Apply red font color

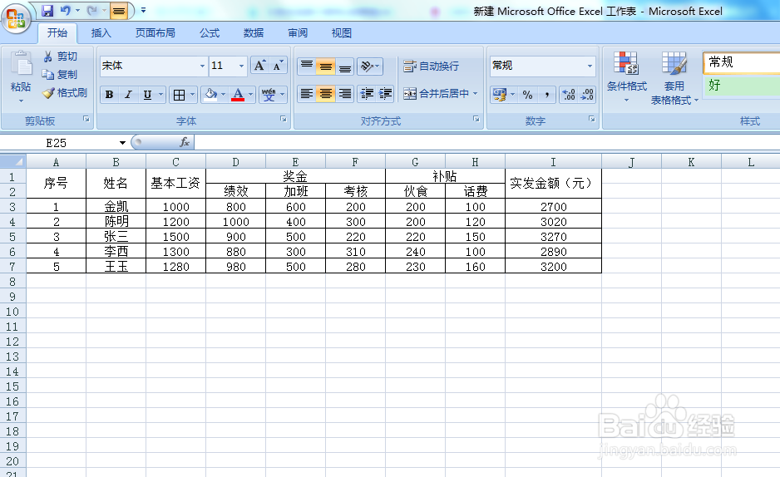click(238, 95)
